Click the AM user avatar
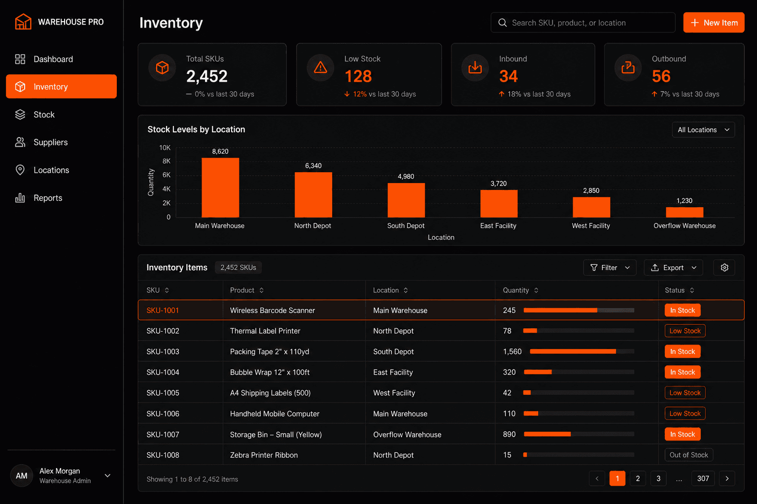757x504 pixels. pyautogui.click(x=22, y=475)
